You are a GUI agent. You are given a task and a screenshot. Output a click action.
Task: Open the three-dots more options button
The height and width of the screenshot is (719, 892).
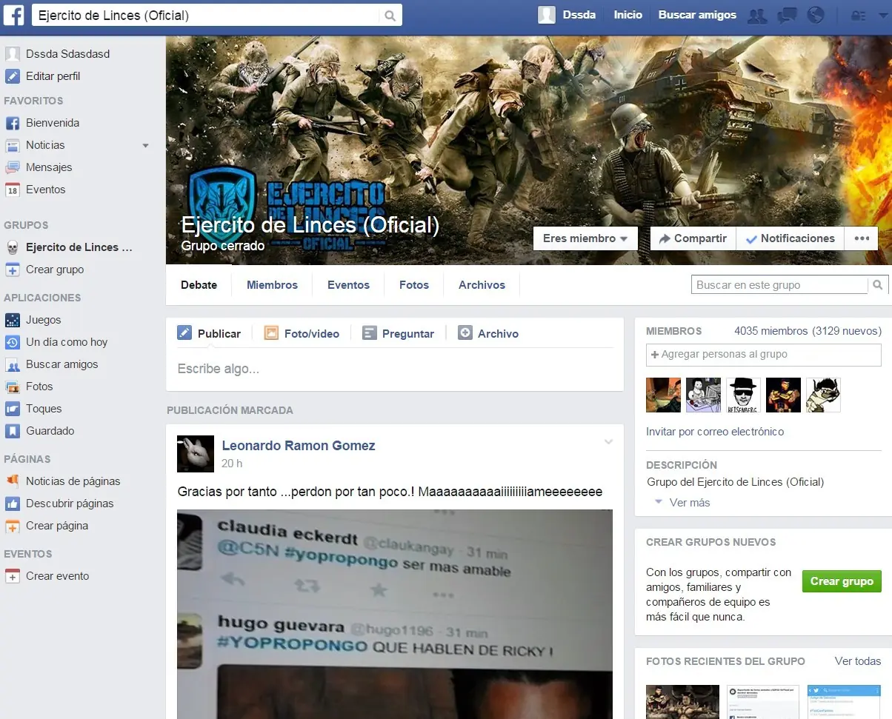(862, 238)
